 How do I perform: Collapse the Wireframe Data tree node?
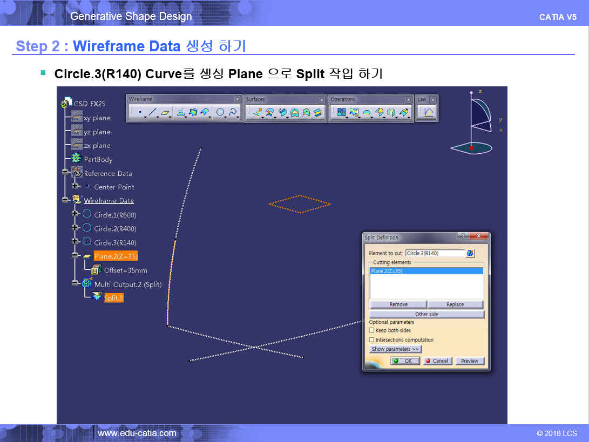[x=65, y=200]
